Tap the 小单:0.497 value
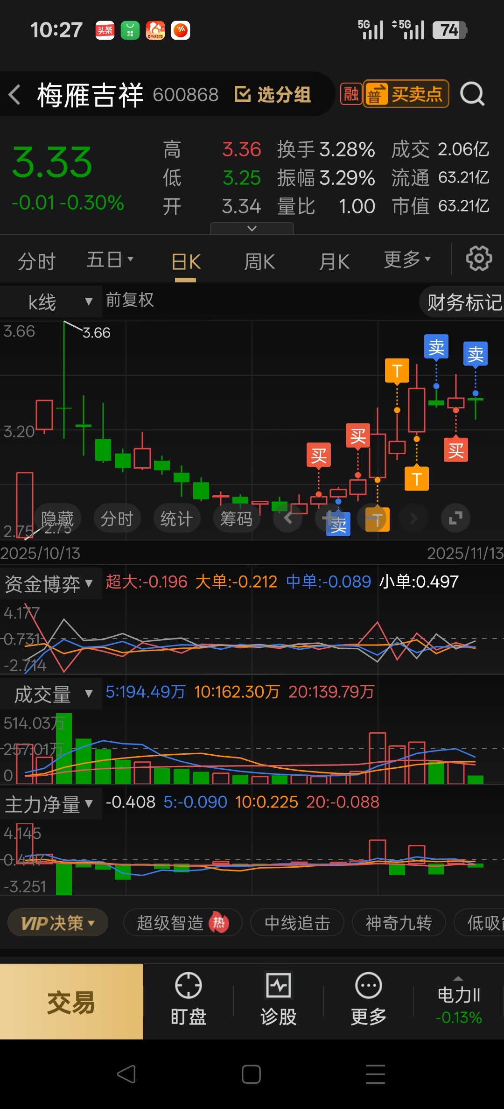504x1109 pixels. [419, 582]
